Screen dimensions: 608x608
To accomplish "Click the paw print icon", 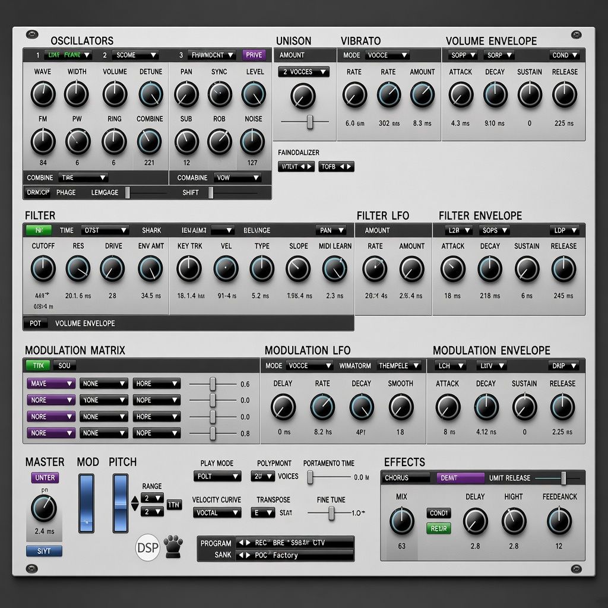I will point(173,546).
